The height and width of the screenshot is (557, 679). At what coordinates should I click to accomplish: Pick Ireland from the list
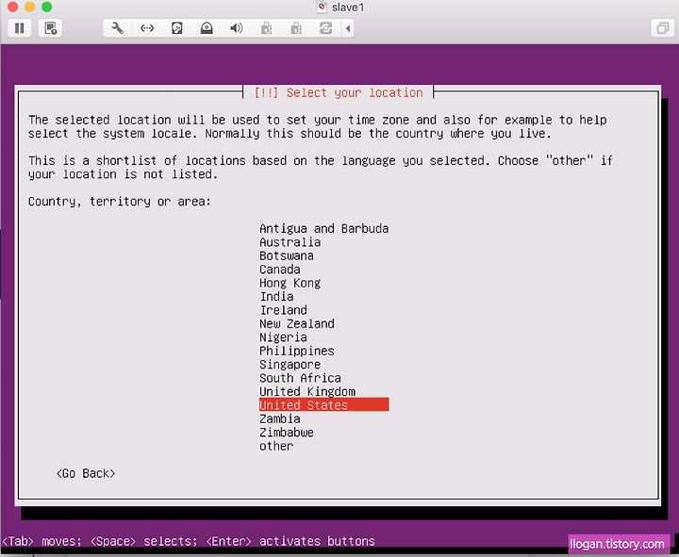[284, 310]
